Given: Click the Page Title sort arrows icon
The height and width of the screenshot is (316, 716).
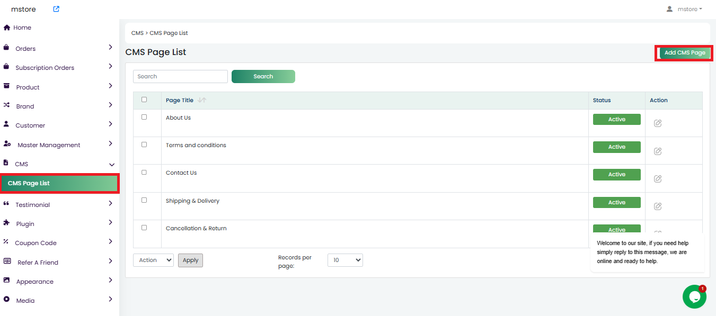Looking at the screenshot, I should [201, 100].
